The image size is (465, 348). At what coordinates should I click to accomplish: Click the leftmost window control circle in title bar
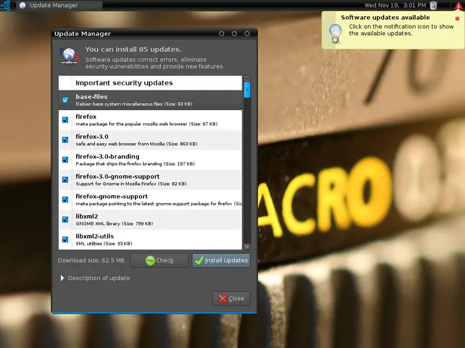tap(221, 34)
